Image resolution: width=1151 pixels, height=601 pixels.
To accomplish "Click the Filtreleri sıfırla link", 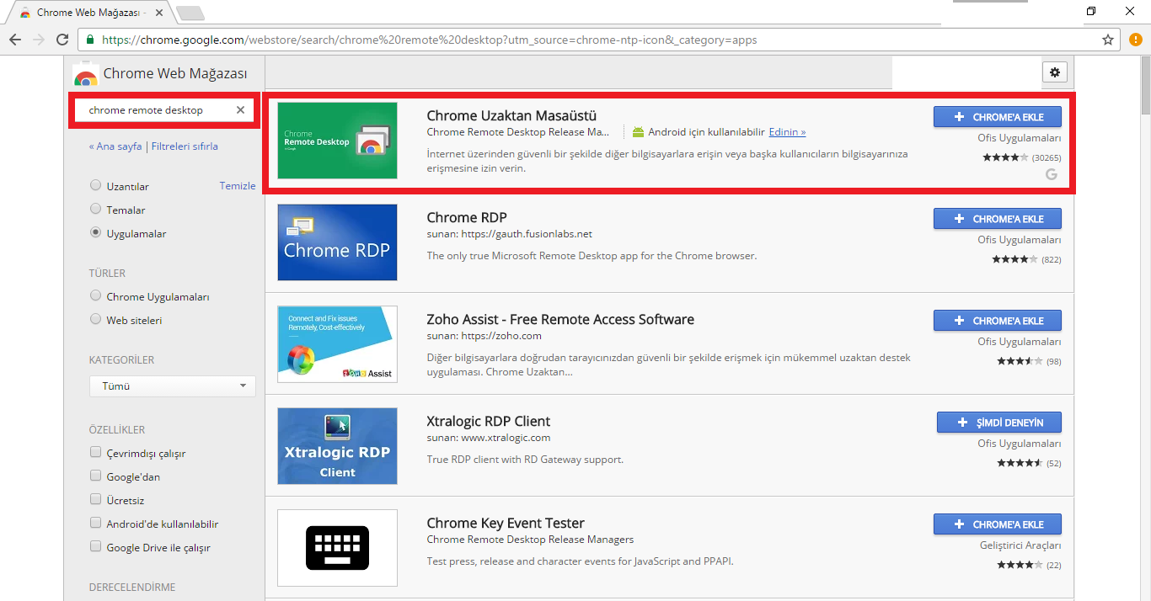I will point(185,146).
